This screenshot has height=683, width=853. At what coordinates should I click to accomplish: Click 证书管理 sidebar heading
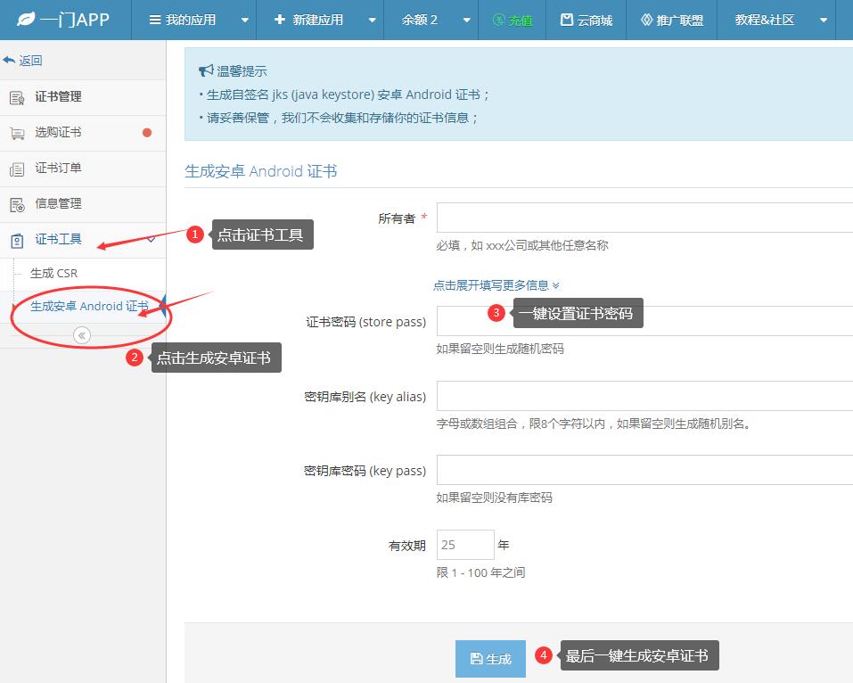click(x=58, y=97)
